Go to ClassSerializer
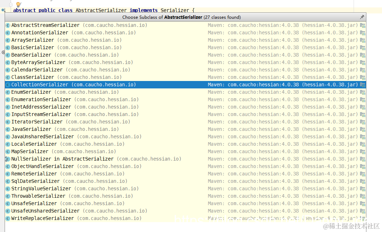This screenshot has height=232, width=382. (x=186, y=77)
